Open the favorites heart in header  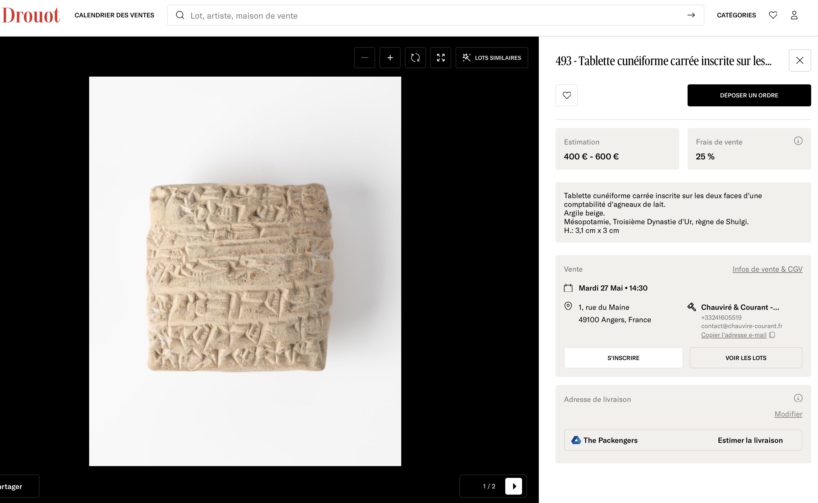(x=773, y=15)
